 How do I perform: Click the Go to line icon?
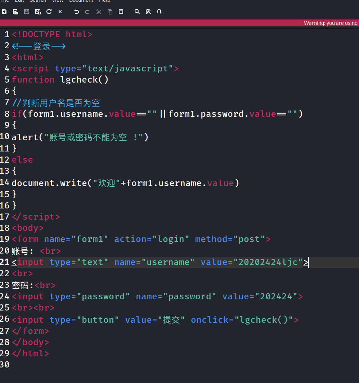point(159,12)
